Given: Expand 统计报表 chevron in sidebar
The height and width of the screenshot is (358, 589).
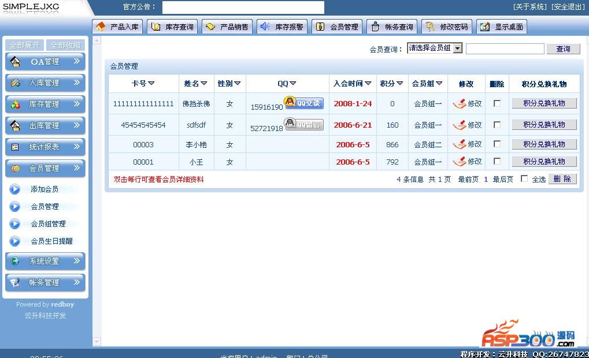Looking at the screenshot, I should (x=77, y=146).
